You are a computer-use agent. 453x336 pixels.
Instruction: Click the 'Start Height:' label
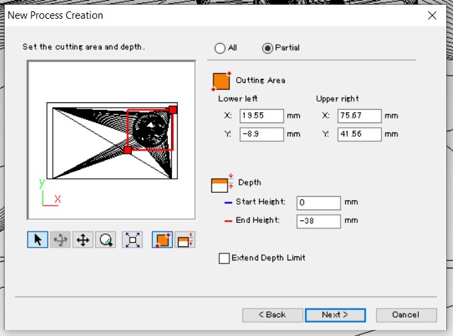click(260, 201)
